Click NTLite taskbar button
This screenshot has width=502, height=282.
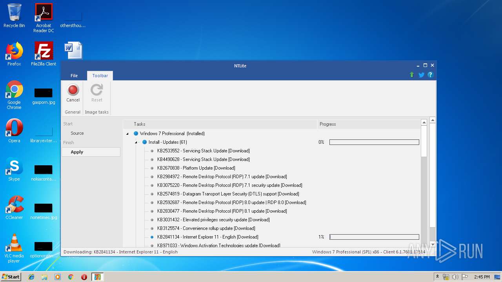click(97, 277)
